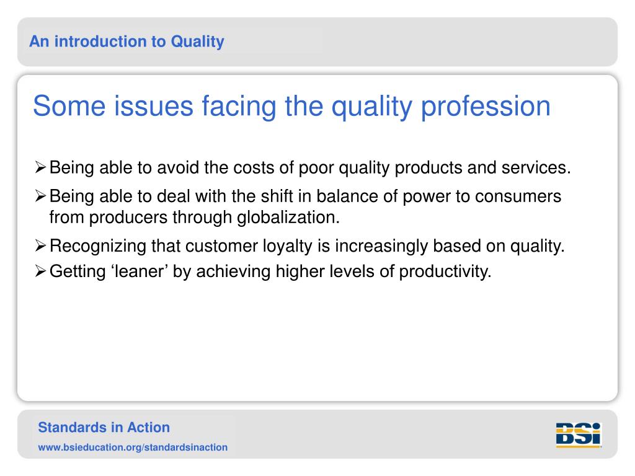Click the 'An introduction to Quality' header

tap(127, 42)
